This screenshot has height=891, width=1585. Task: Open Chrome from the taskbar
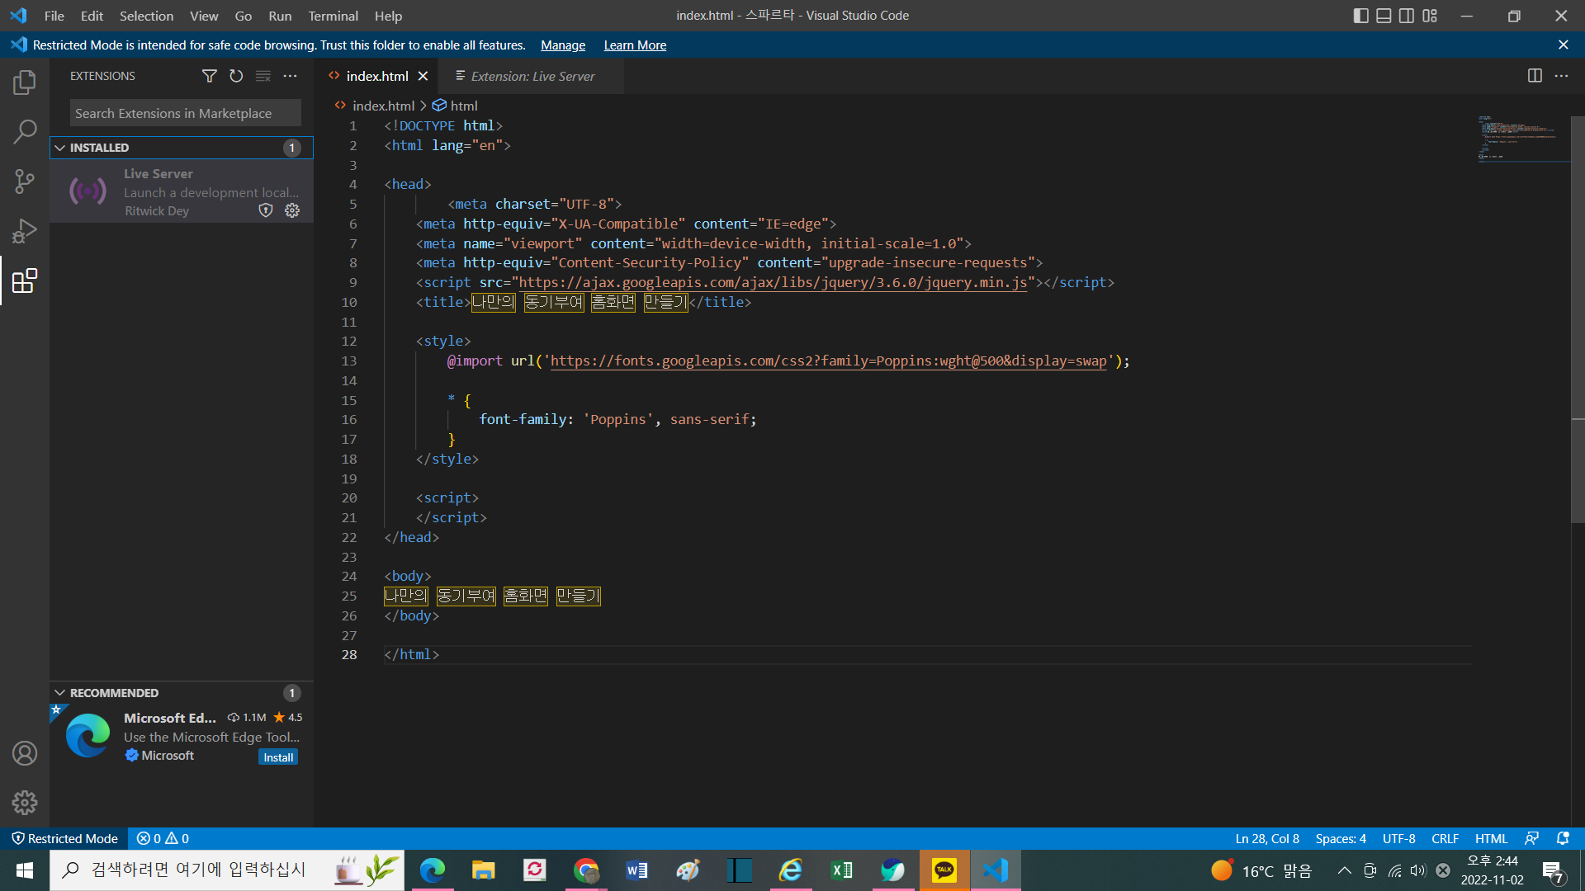(586, 870)
